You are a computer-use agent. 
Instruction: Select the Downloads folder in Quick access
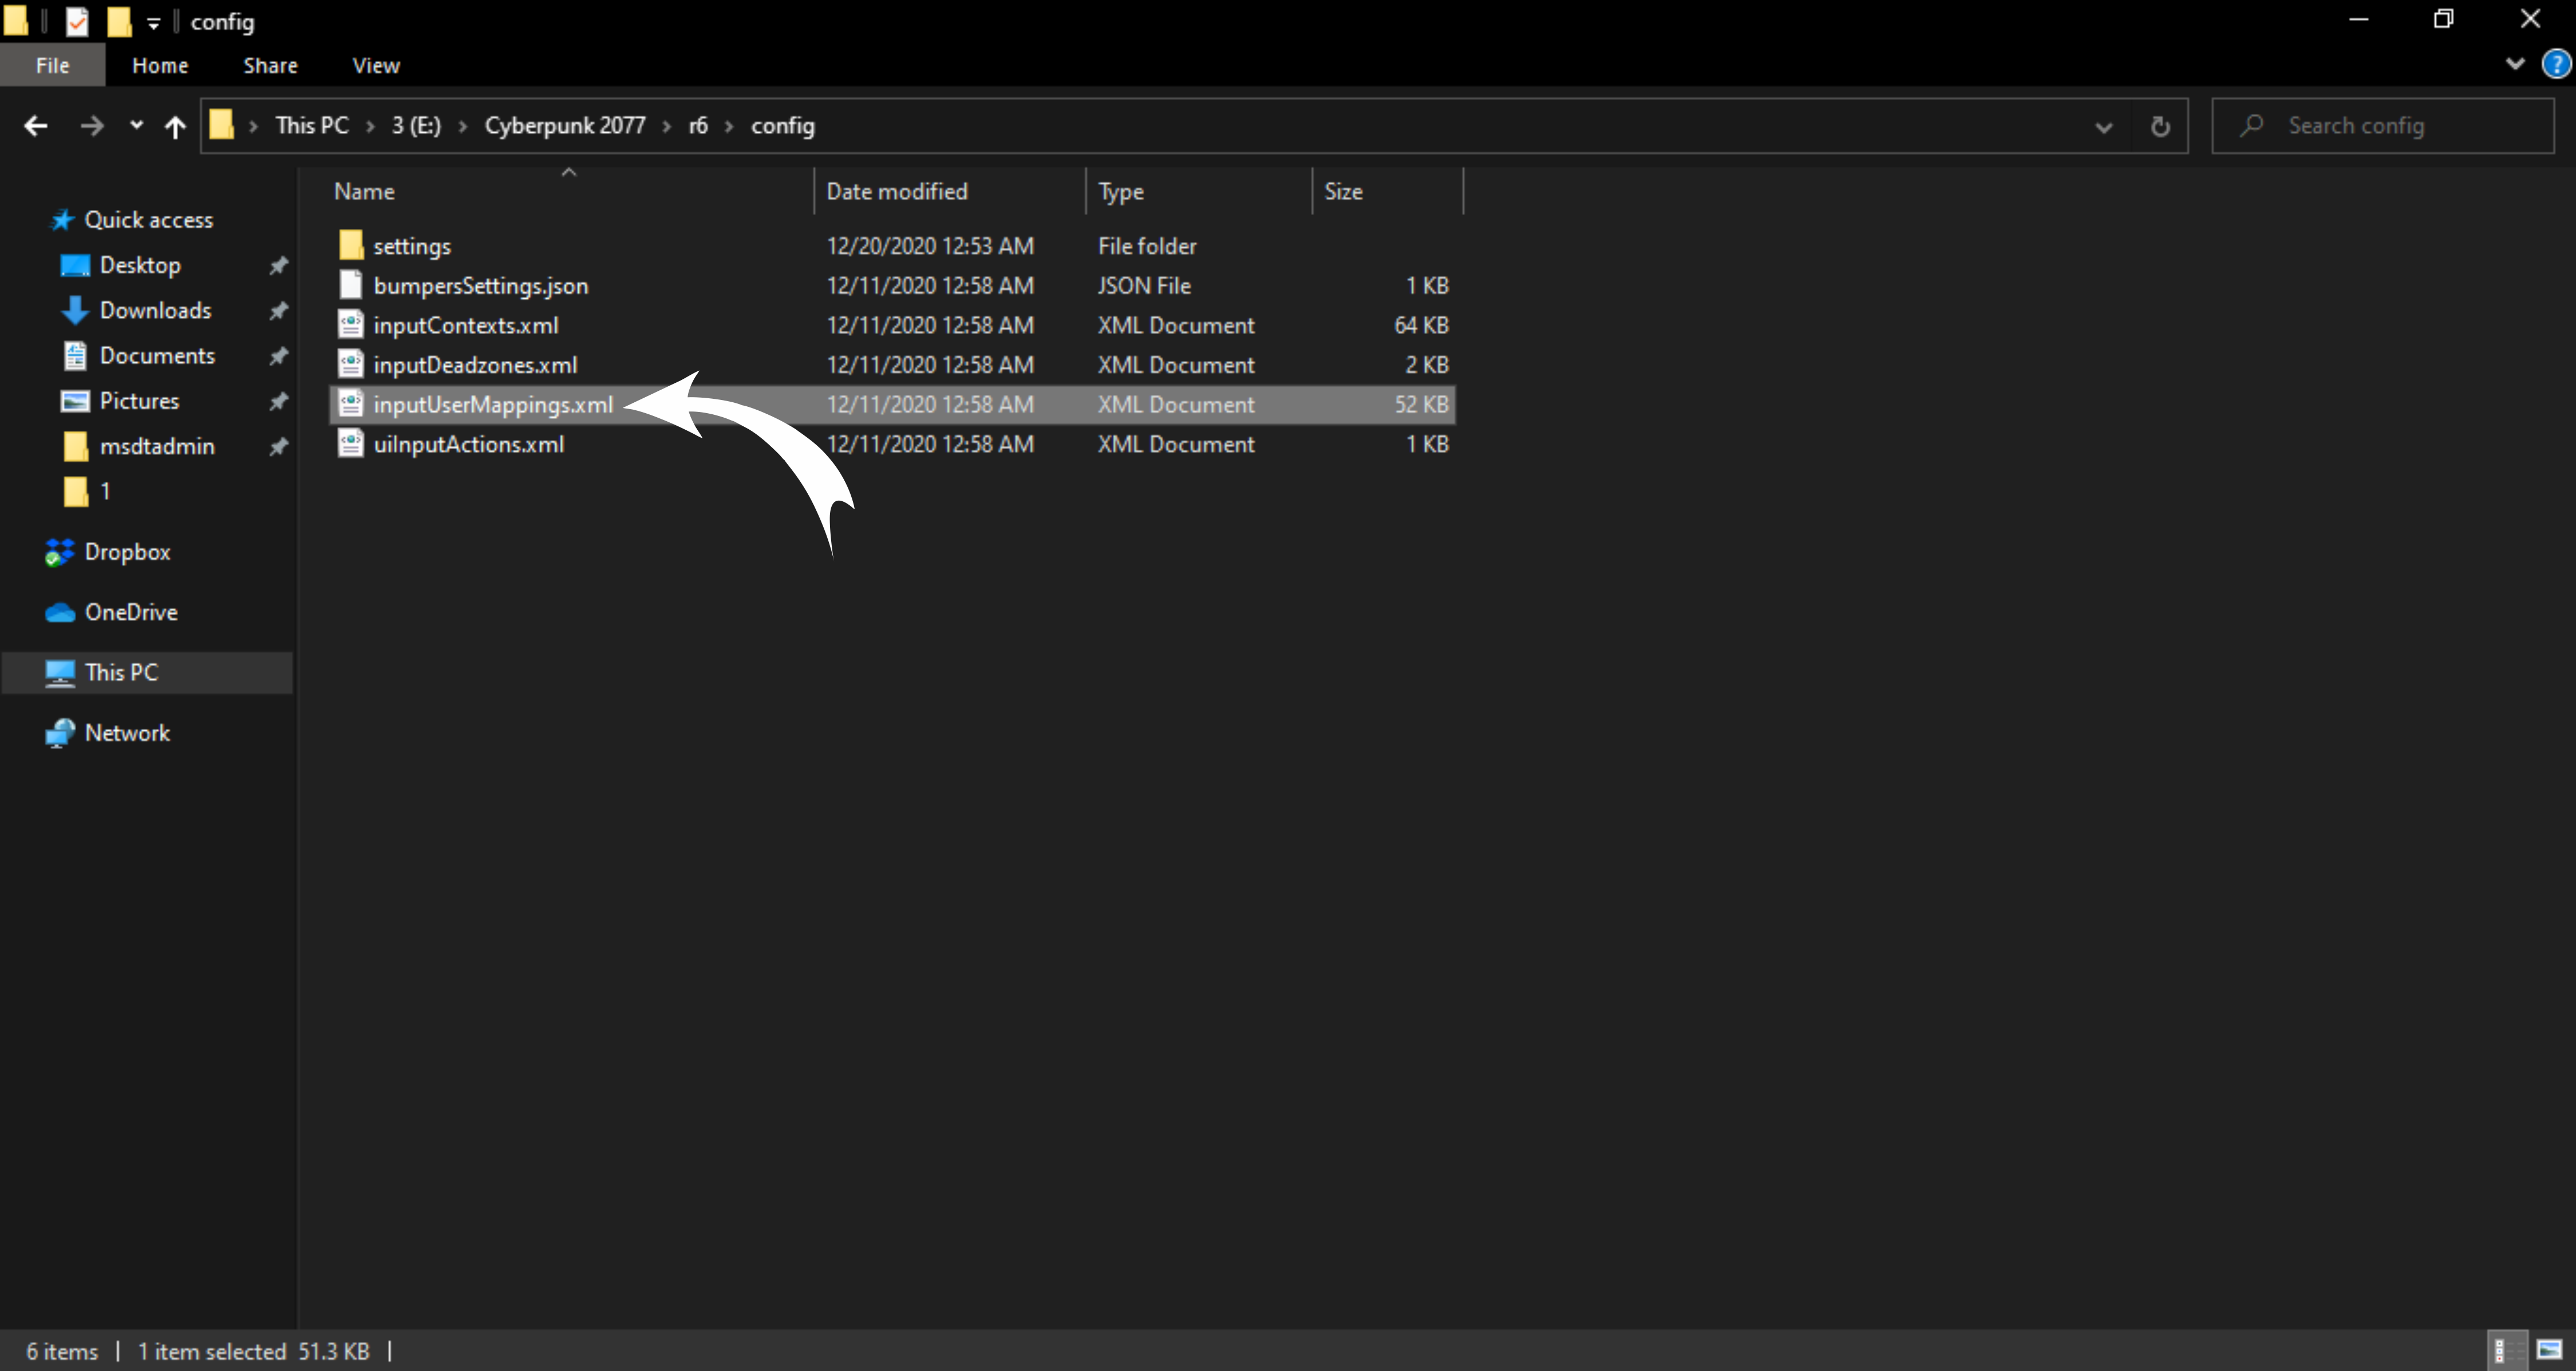155,311
